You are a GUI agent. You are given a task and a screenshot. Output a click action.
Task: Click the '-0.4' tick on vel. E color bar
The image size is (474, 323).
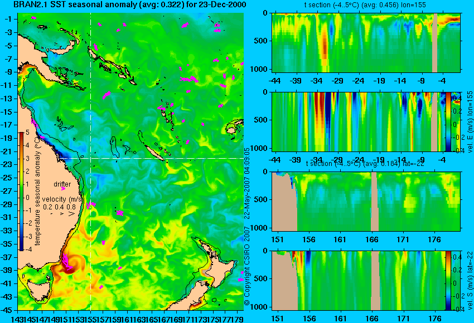[458, 150]
